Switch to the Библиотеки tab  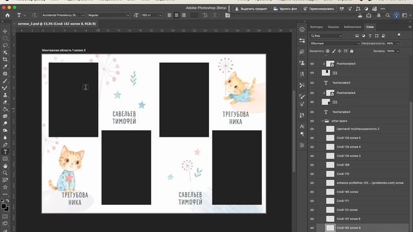pos(352,27)
